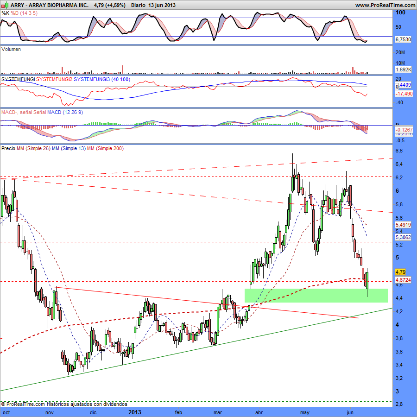Click the 6,6 price axis label
The width and height of the screenshot is (417, 417).
point(399,151)
